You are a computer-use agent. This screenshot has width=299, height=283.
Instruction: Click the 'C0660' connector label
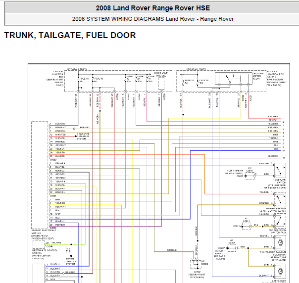pyautogui.click(x=53, y=160)
